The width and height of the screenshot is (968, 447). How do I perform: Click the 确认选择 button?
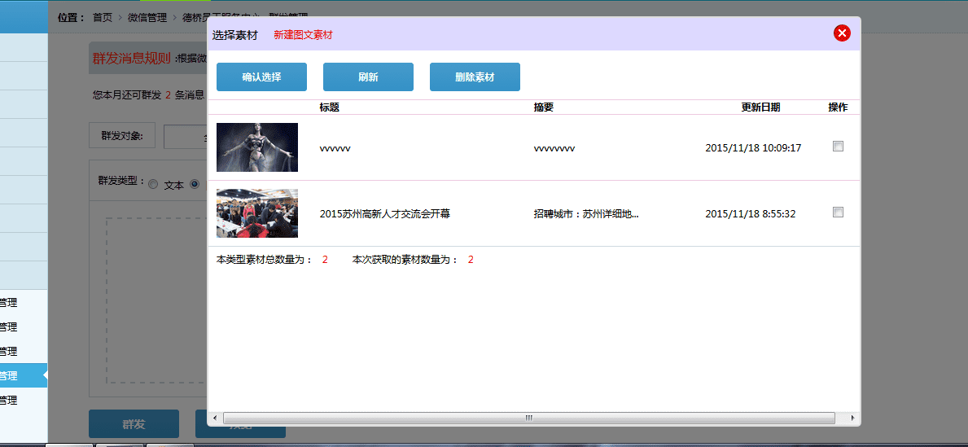point(262,77)
